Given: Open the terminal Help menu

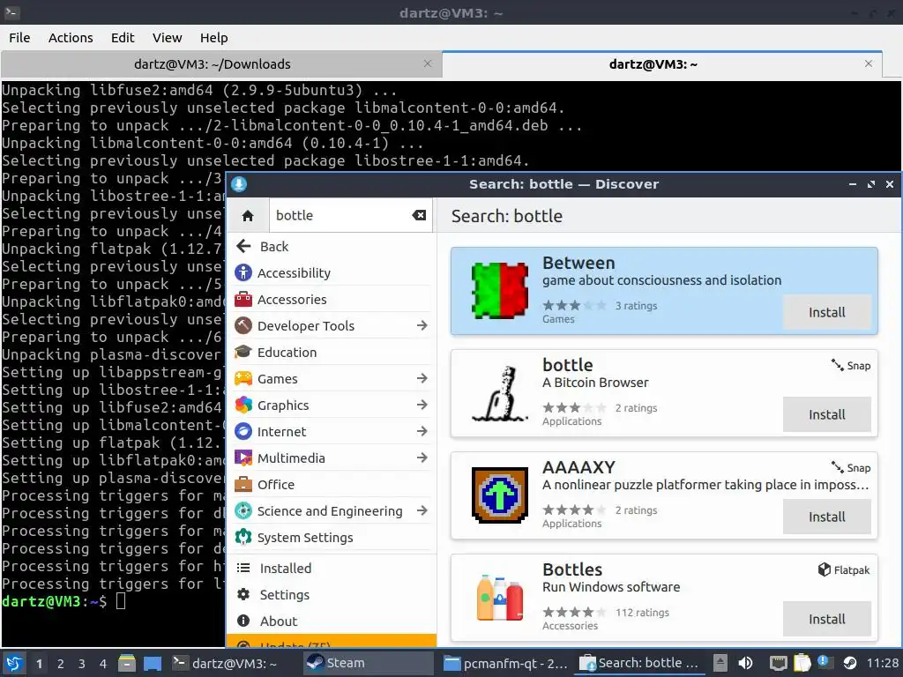Looking at the screenshot, I should [214, 38].
